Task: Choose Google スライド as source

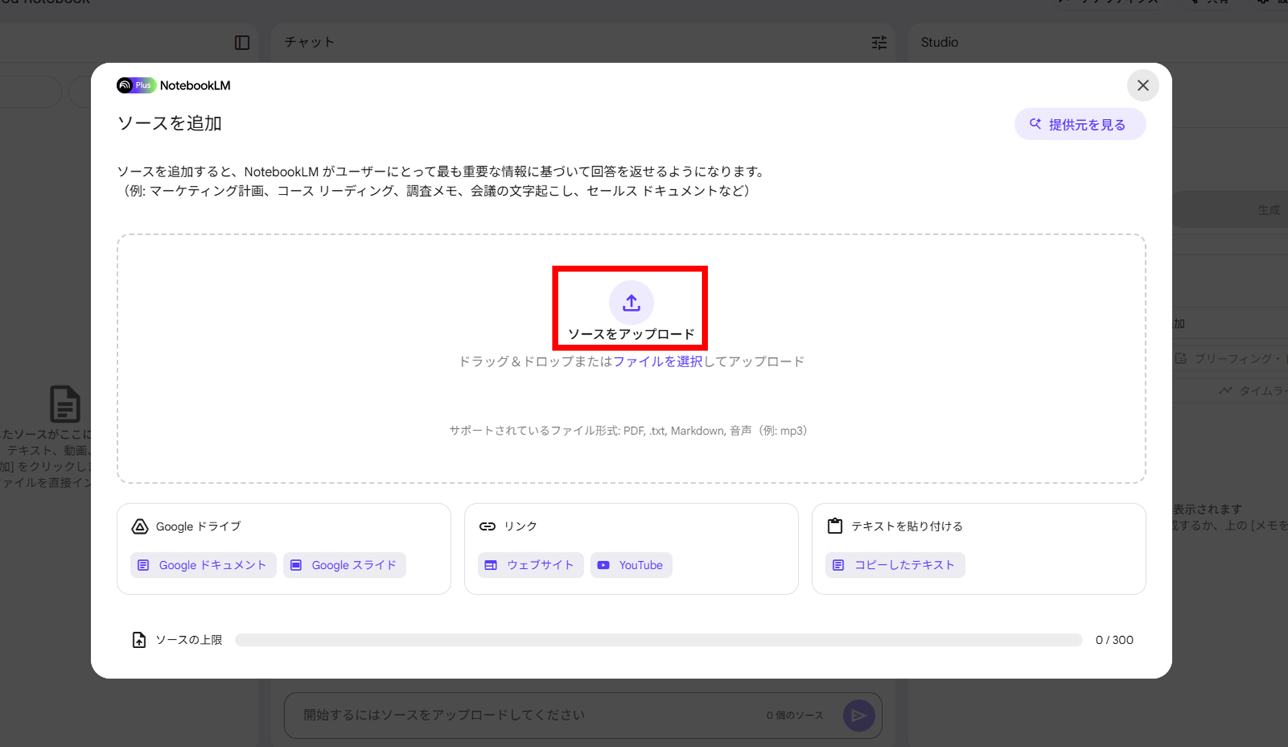Action: [x=345, y=565]
